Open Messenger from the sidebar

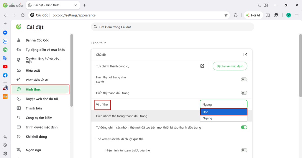coord(5,33)
